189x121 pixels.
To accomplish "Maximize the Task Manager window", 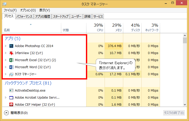I will pos(172,3).
